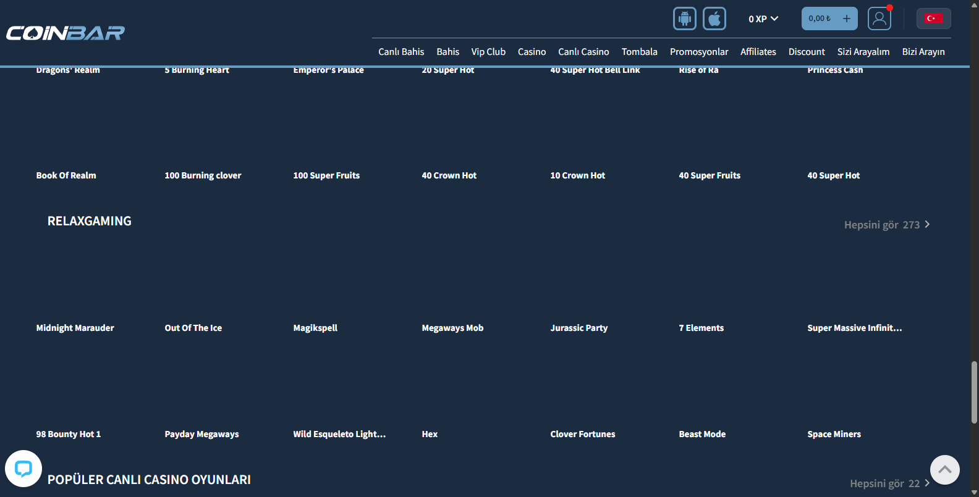Click the plus icon to add balance
Screen dimensions: 979x497
847,19
